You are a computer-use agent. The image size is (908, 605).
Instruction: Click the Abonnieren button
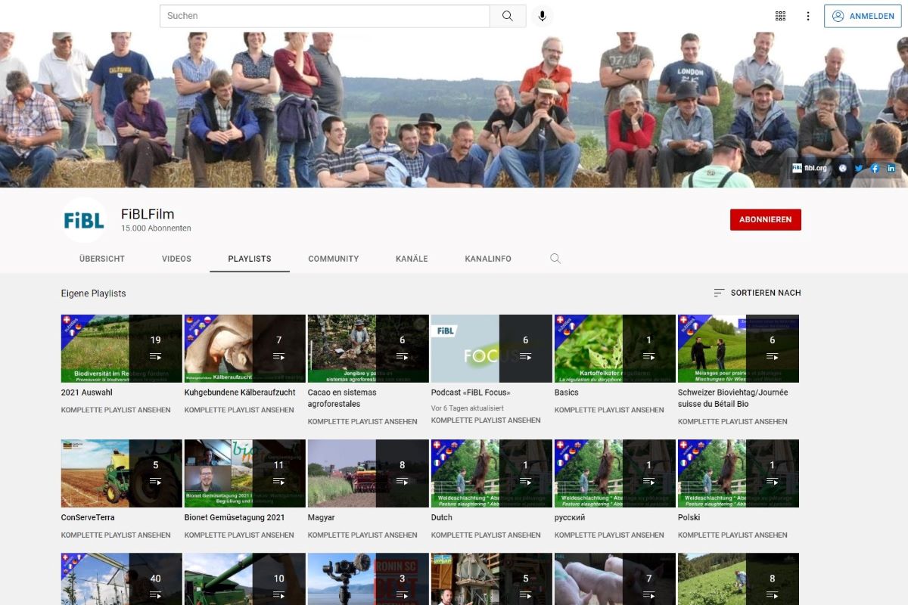coord(765,220)
